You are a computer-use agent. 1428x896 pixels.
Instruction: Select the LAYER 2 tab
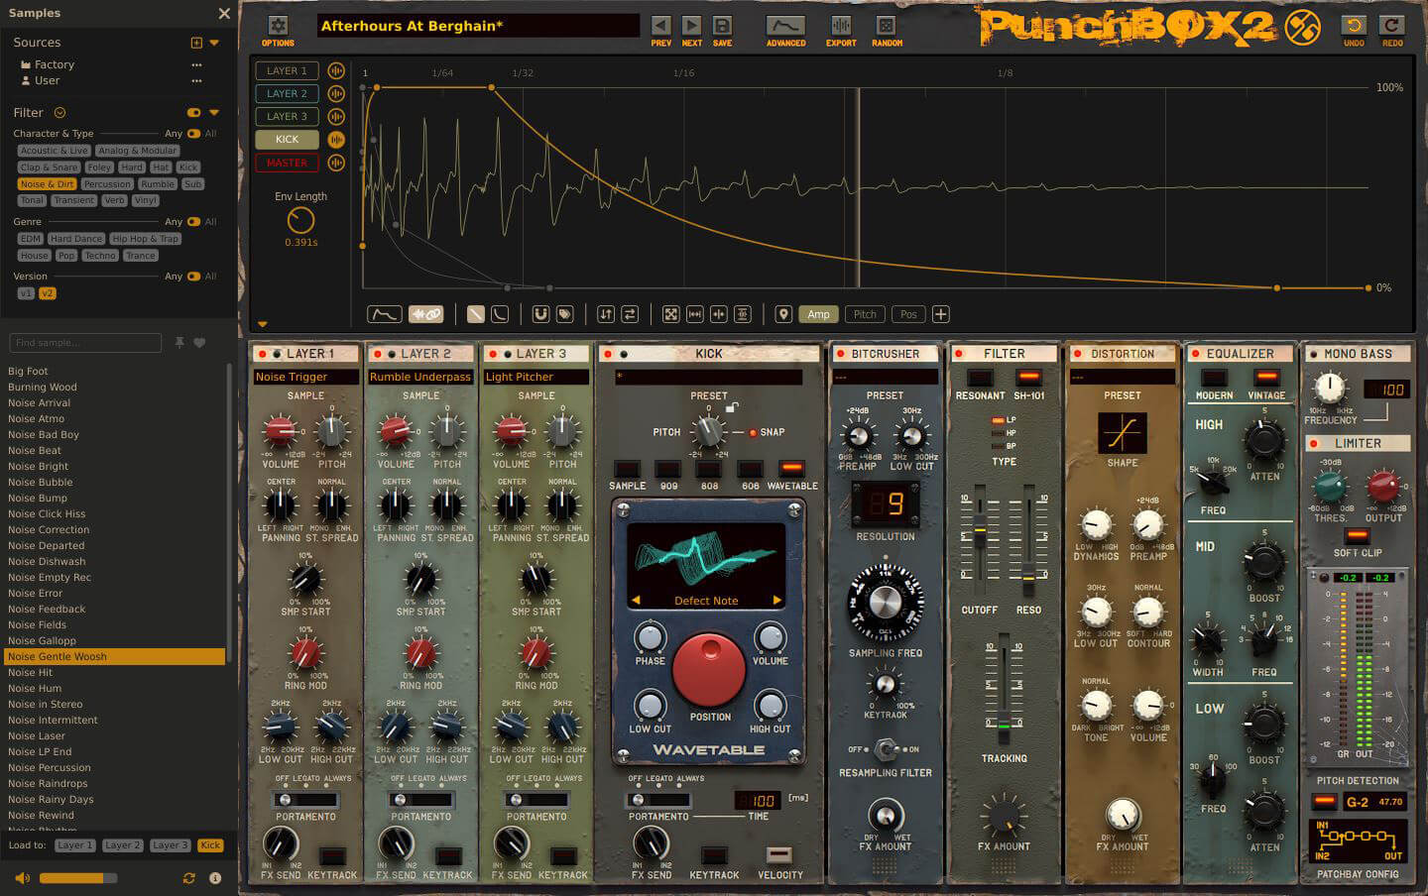287,93
